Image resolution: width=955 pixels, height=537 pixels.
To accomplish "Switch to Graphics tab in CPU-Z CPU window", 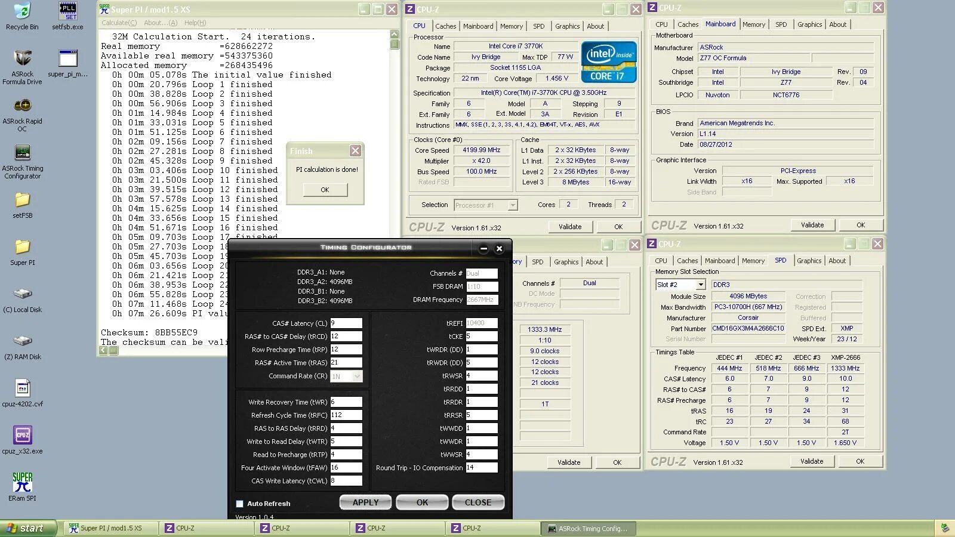I will pos(567,26).
